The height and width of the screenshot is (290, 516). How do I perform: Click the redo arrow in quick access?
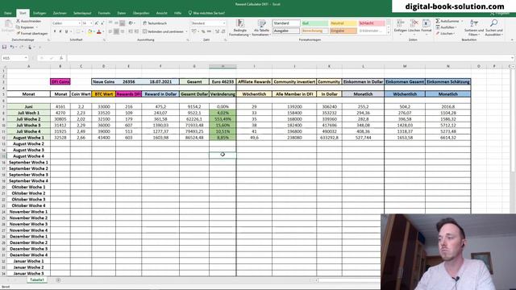point(22,47)
